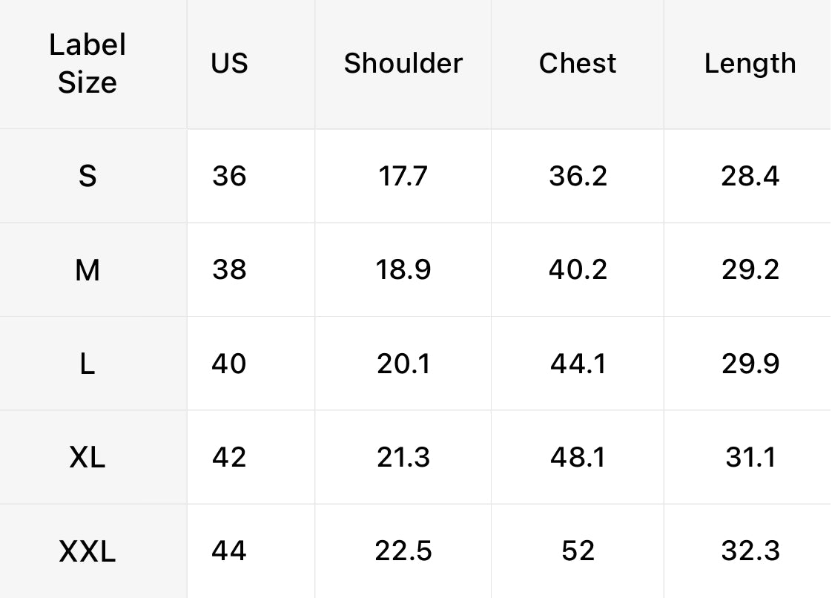
Task: Select shoulder value 18.9 cell
Action: coord(403,270)
